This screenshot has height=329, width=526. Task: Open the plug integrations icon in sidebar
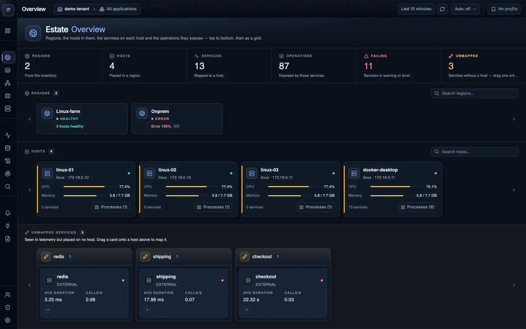tap(8, 226)
